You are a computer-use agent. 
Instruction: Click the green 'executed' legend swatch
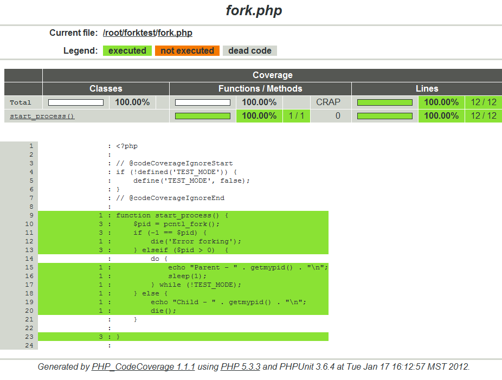coord(127,51)
